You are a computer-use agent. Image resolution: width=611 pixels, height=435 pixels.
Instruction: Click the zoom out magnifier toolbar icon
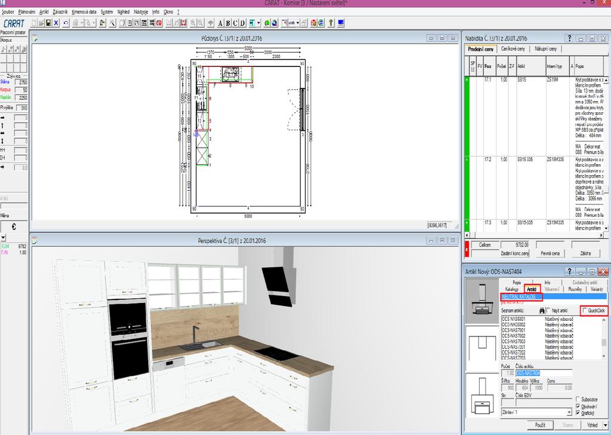[201, 23]
